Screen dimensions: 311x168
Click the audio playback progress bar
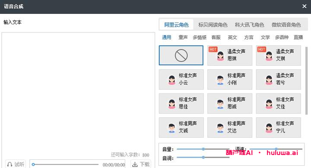[65, 165]
